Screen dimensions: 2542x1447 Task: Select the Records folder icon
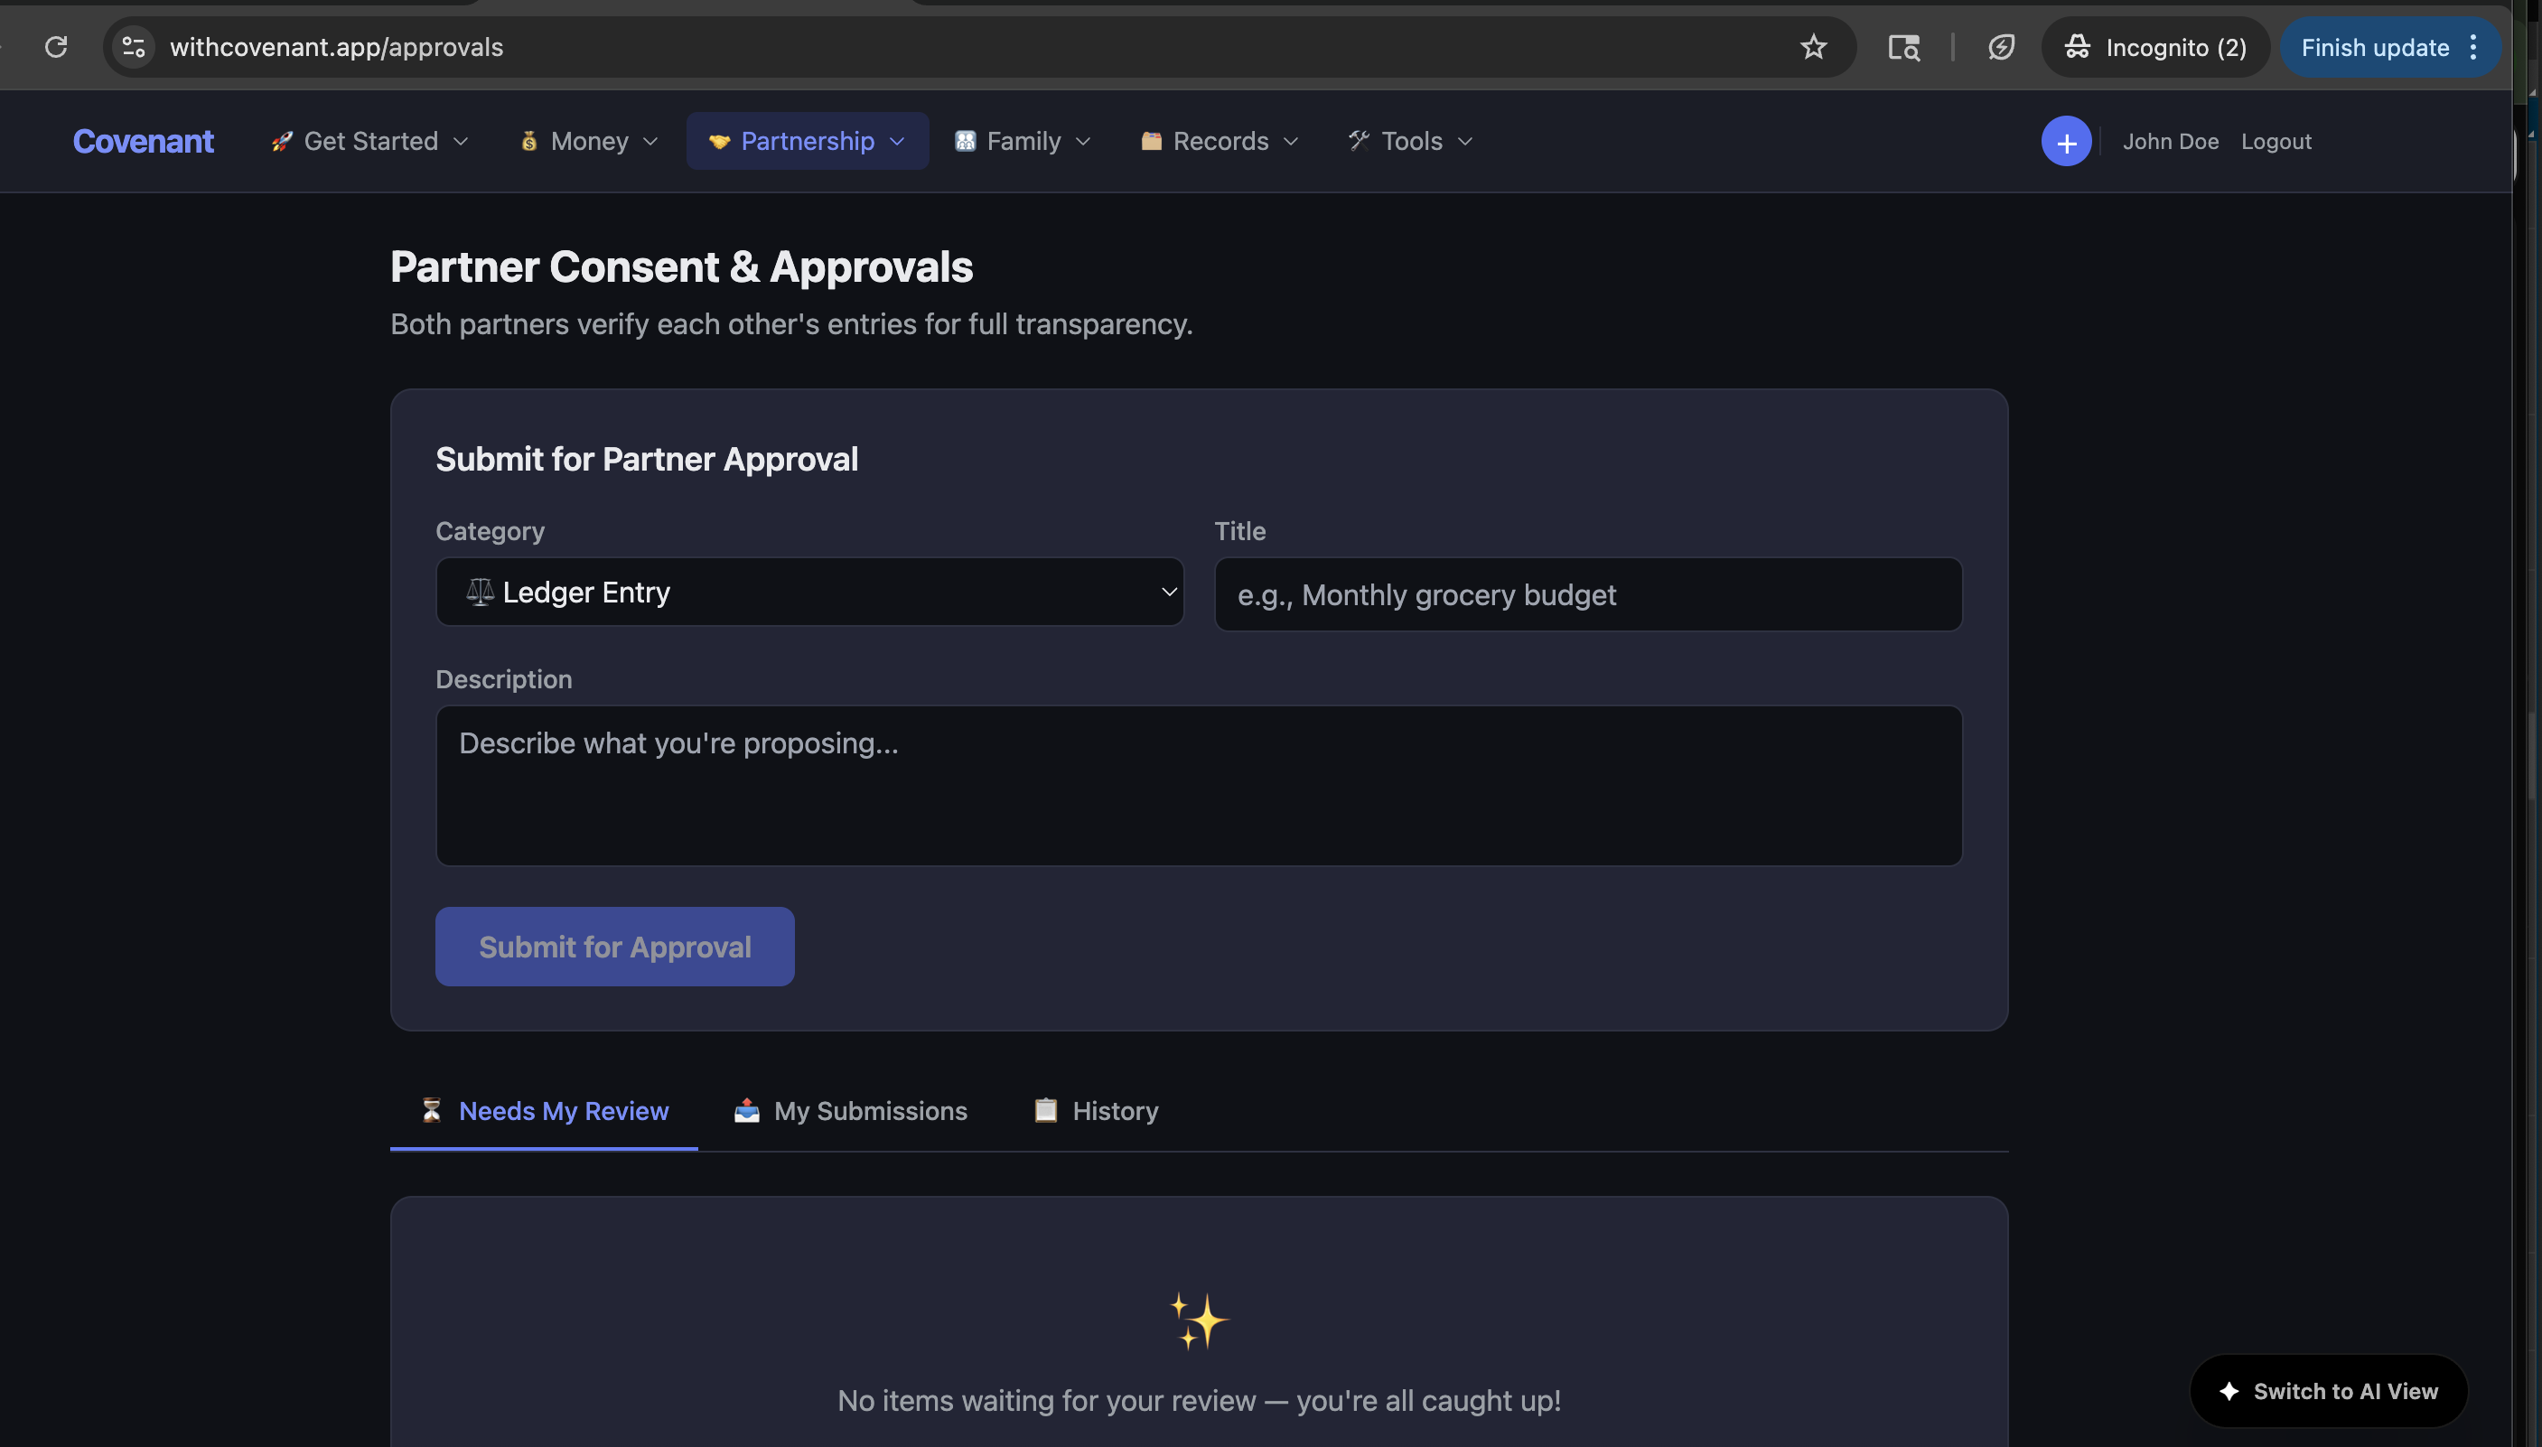coord(1152,141)
